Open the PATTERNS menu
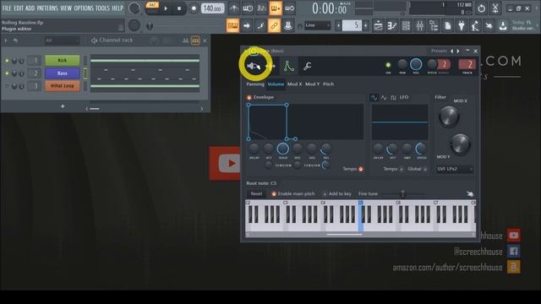 pyautogui.click(x=47, y=8)
